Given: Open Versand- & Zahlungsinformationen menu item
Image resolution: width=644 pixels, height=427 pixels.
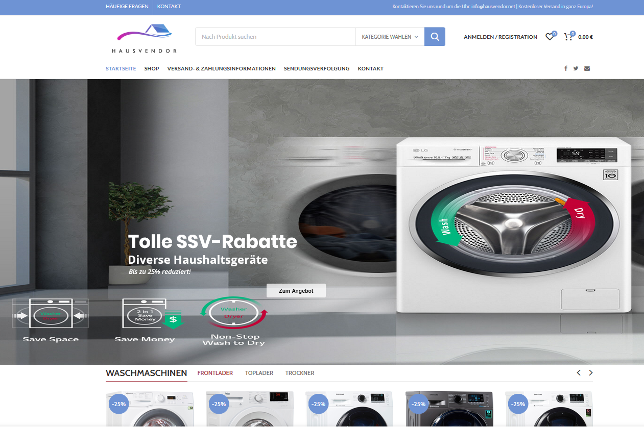Looking at the screenshot, I should click(222, 68).
